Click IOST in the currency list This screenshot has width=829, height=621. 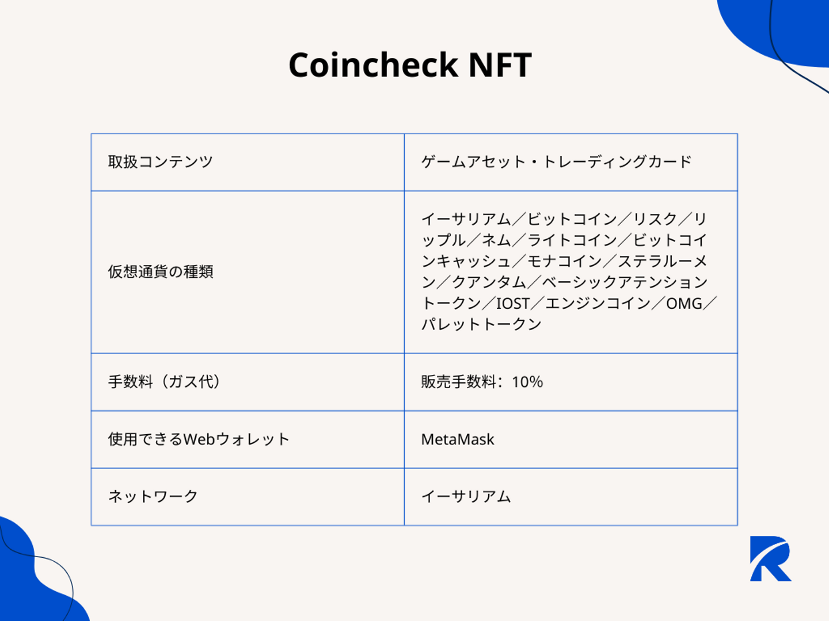pyautogui.click(x=512, y=304)
